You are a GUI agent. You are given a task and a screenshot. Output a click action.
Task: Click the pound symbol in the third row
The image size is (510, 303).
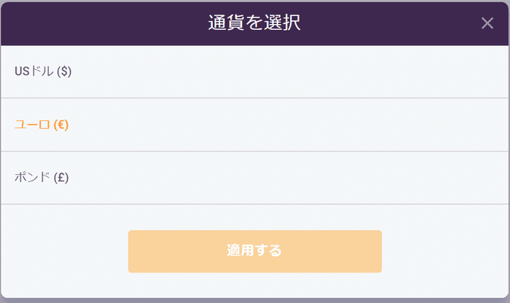(x=61, y=177)
